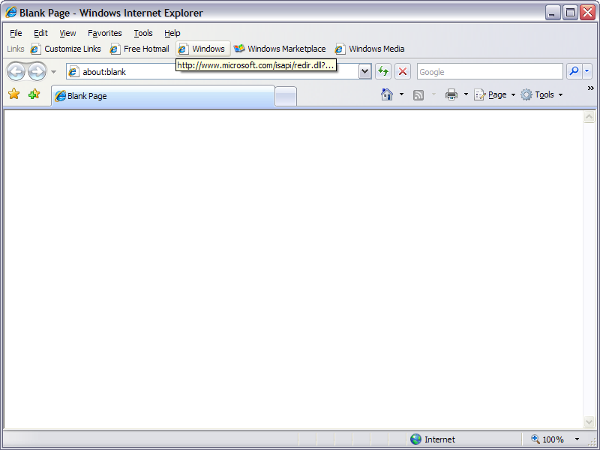Click the Add to Favorites icon
The image size is (600, 450).
pyautogui.click(x=34, y=94)
